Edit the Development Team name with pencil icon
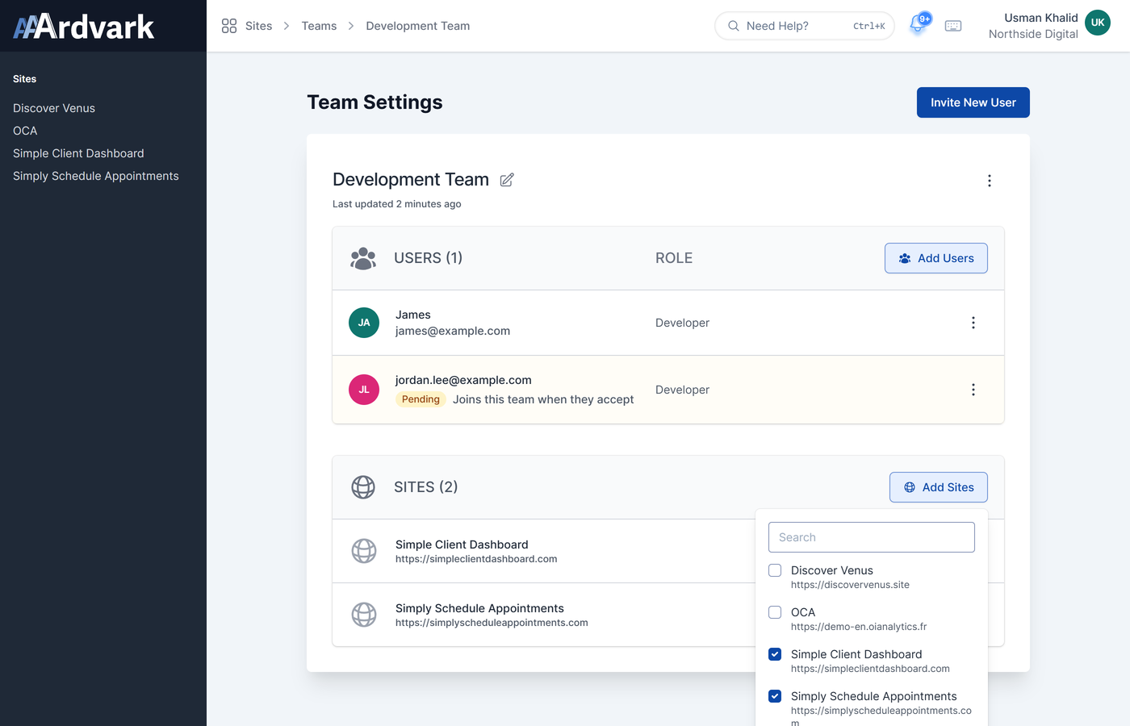This screenshot has height=726, width=1130. pos(507,180)
